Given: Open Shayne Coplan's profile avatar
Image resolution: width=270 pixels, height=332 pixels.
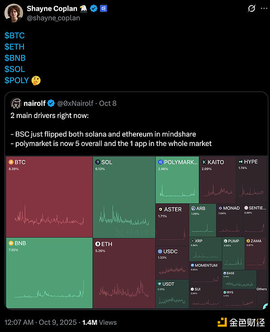Looking at the screenshot, I should point(14,13).
